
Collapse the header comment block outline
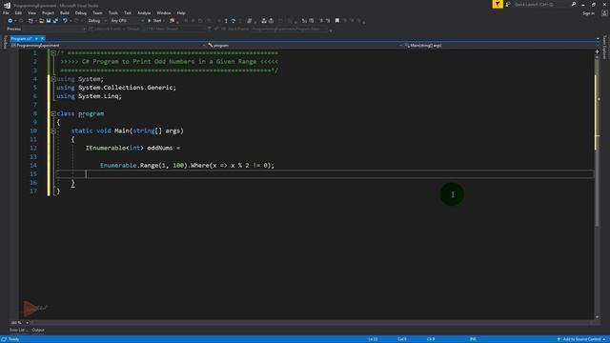click(x=53, y=53)
